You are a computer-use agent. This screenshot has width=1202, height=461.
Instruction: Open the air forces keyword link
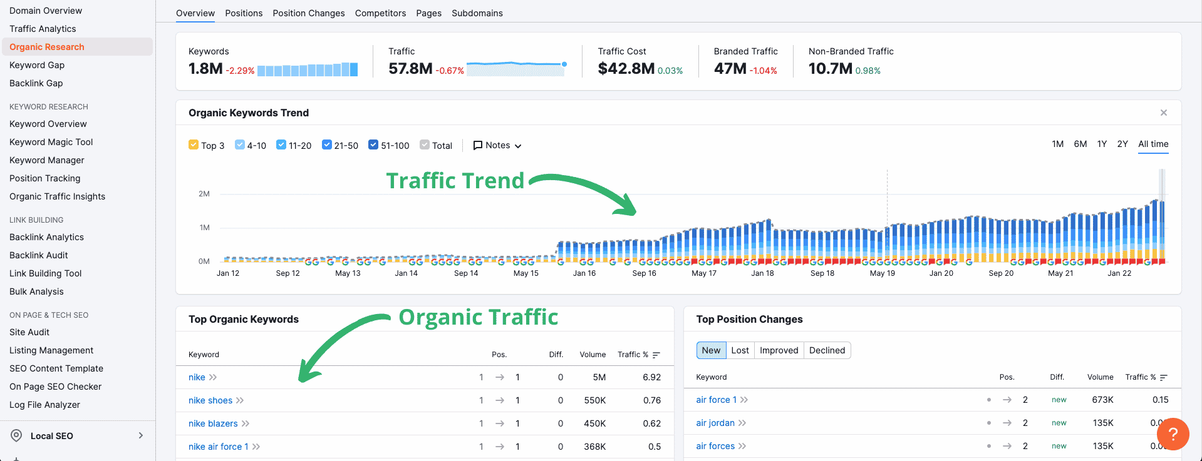click(715, 446)
